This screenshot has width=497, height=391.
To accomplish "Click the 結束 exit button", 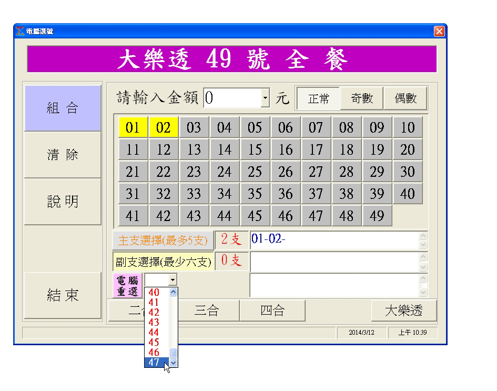I will pyautogui.click(x=63, y=295).
